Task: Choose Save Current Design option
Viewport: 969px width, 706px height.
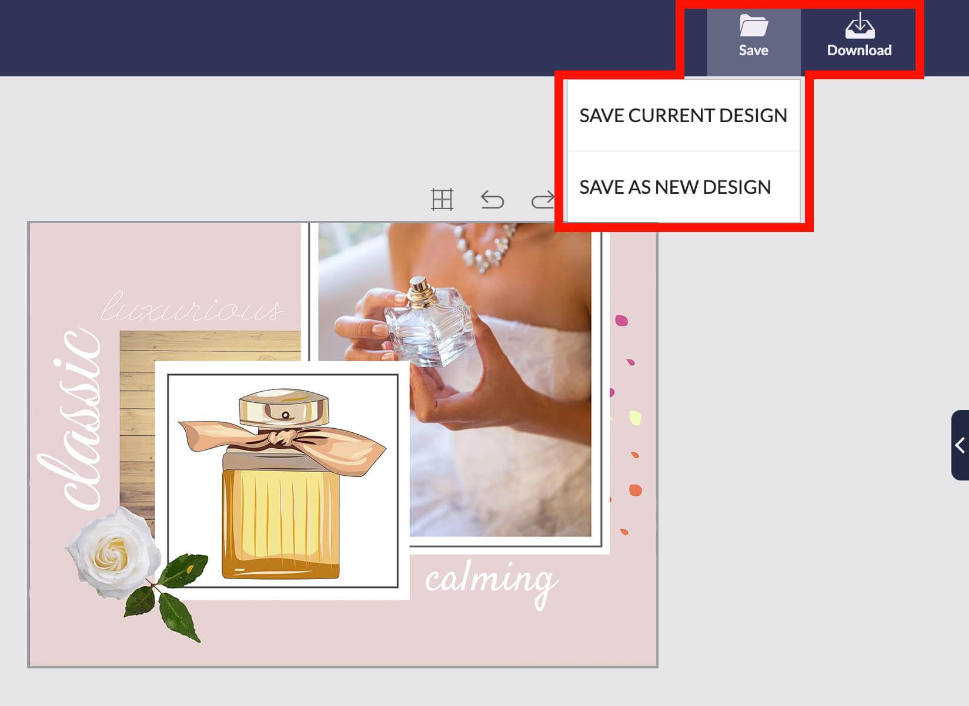Action: click(683, 115)
